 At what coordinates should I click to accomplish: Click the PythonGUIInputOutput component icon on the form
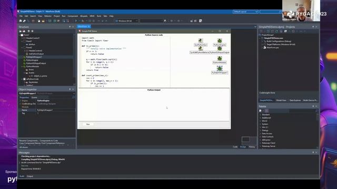coord(220,49)
